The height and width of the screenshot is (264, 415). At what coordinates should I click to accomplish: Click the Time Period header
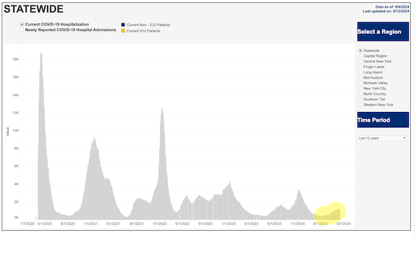[x=383, y=120]
